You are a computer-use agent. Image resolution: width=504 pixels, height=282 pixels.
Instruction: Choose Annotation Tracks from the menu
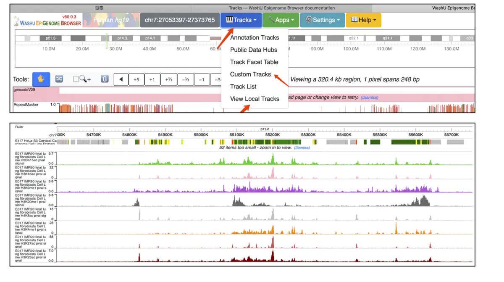click(x=255, y=37)
